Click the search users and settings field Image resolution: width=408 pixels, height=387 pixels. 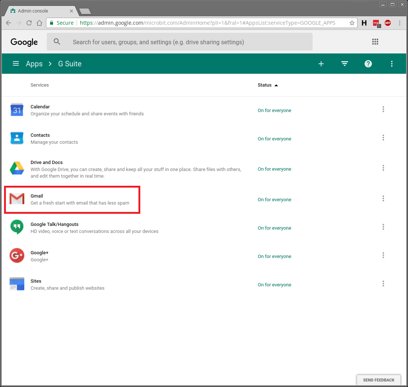point(180,42)
